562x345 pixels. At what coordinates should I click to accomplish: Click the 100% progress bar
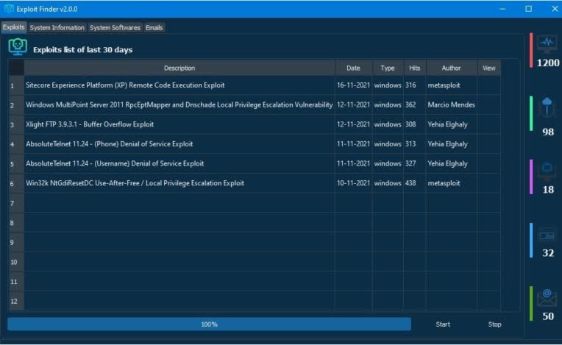pyautogui.click(x=210, y=324)
